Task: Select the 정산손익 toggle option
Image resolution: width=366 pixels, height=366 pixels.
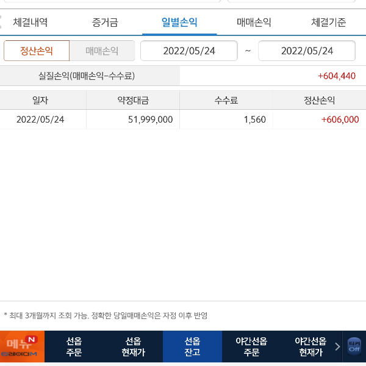Action: (37, 51)
